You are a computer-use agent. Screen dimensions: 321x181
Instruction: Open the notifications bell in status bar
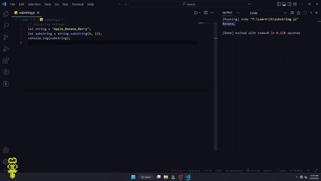click(x=315, y=171)
